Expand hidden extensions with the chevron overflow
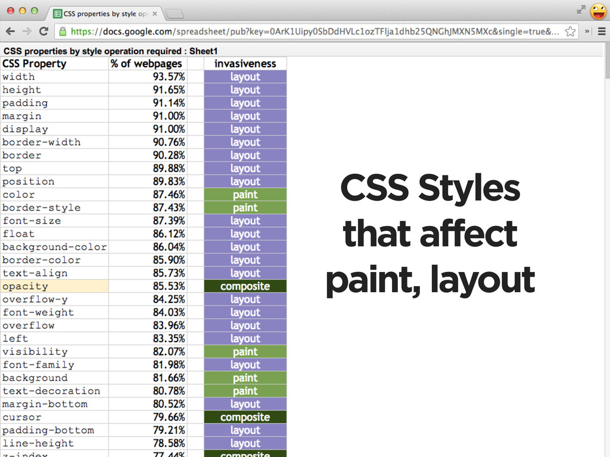 pos(587,32)
